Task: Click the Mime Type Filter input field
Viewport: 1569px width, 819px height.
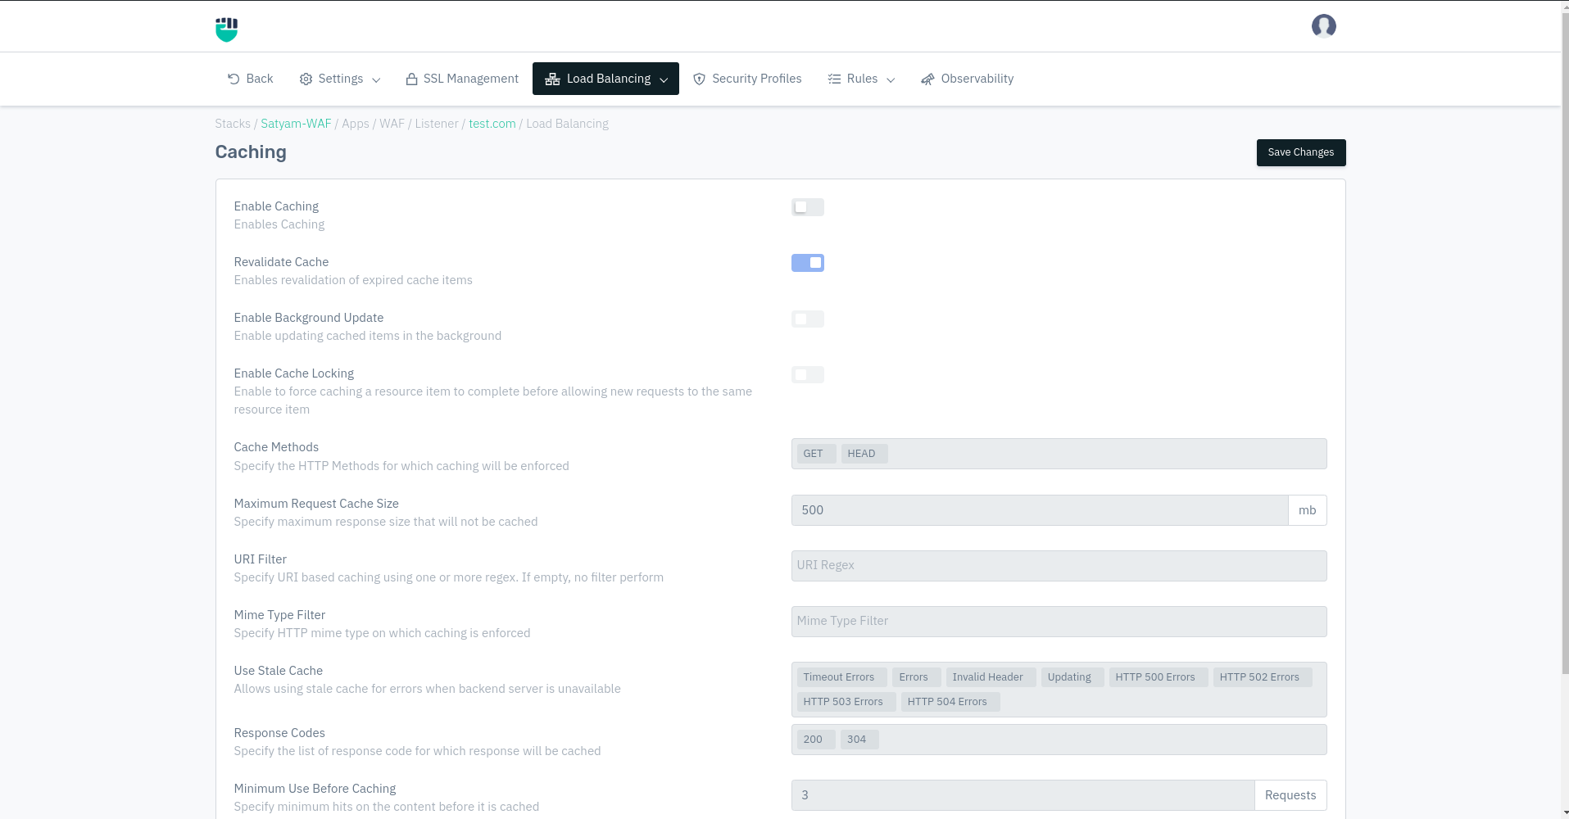Action: (1059, 622)
